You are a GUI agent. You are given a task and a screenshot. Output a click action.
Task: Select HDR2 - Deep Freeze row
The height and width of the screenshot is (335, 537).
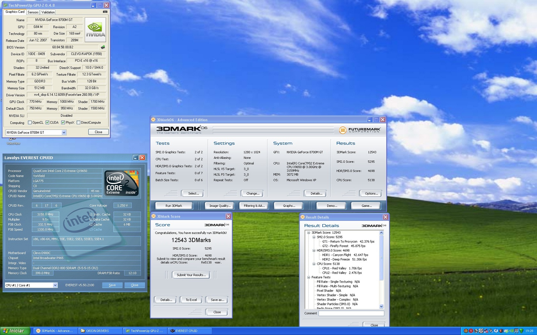pyautogui.click(x=344, y=259)
